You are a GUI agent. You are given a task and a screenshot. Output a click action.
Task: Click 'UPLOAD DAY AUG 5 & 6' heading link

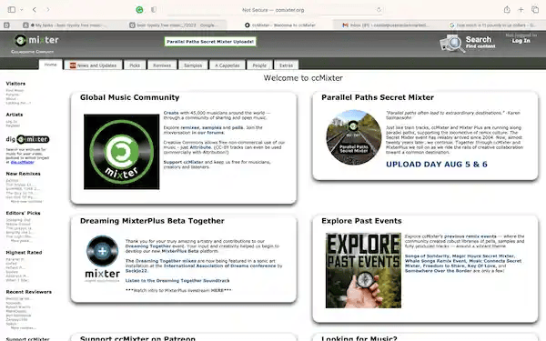pos(437,165)
